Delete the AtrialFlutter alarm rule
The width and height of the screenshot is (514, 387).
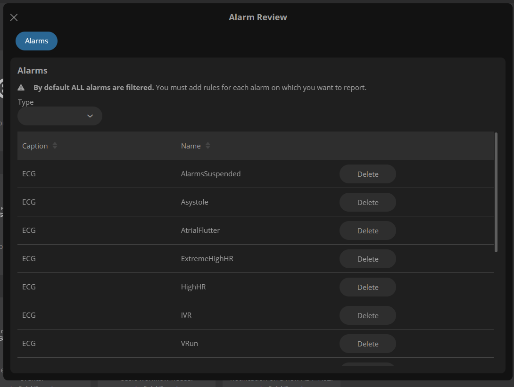tap(367, 230)
